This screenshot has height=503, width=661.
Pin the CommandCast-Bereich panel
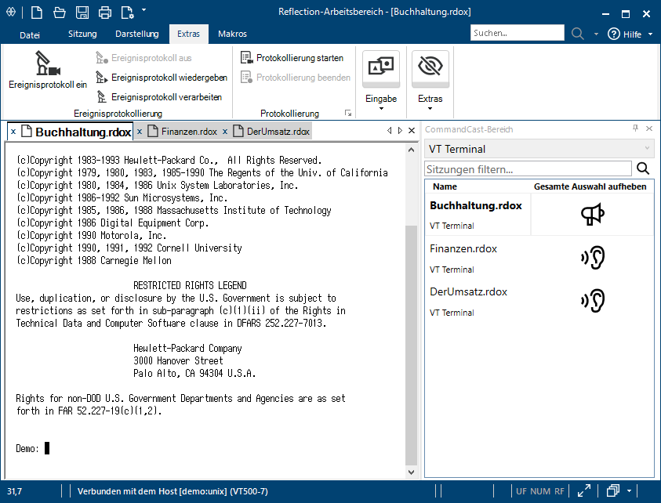(x=636, y=128)
